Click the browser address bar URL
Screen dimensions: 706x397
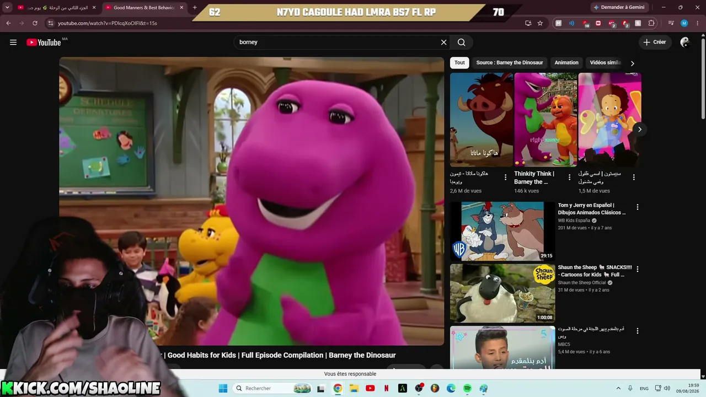point(108,23)
